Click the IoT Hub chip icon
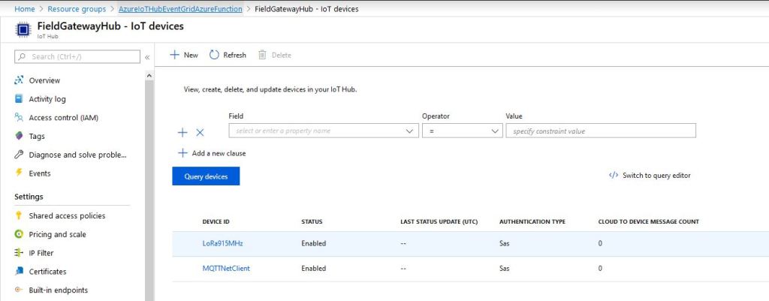This screenshot has width=769, height=301. tap(23, 30)
